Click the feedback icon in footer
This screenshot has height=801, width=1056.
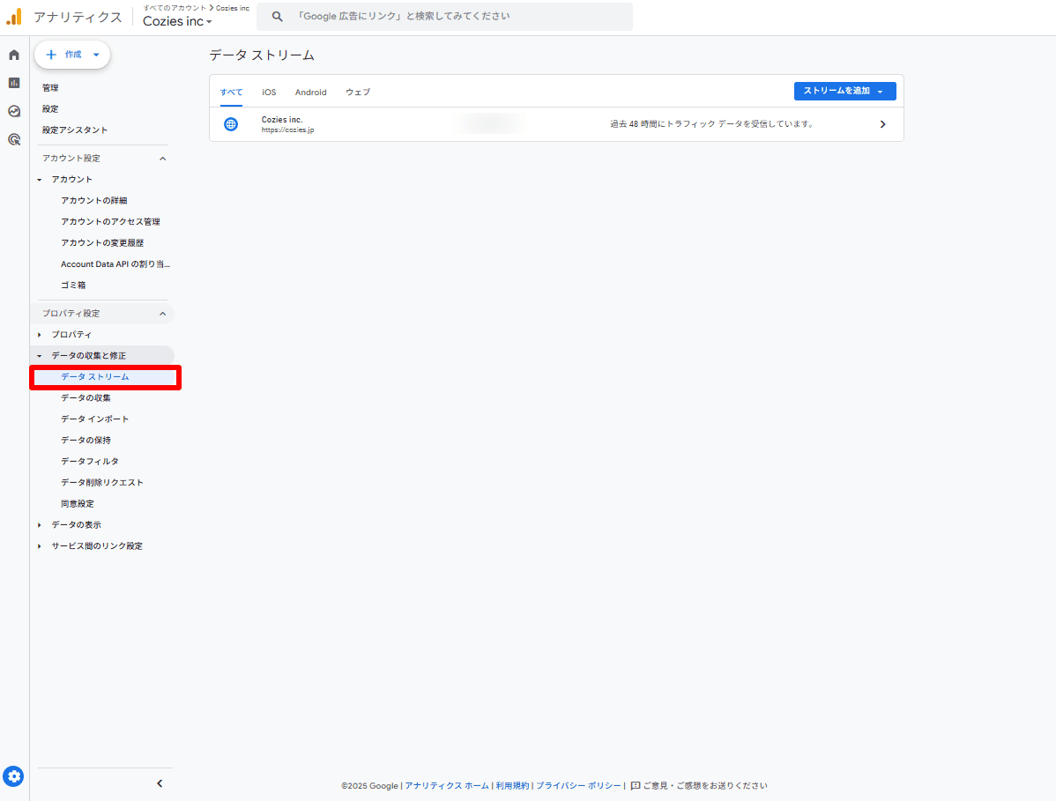[x=635, y=785]
